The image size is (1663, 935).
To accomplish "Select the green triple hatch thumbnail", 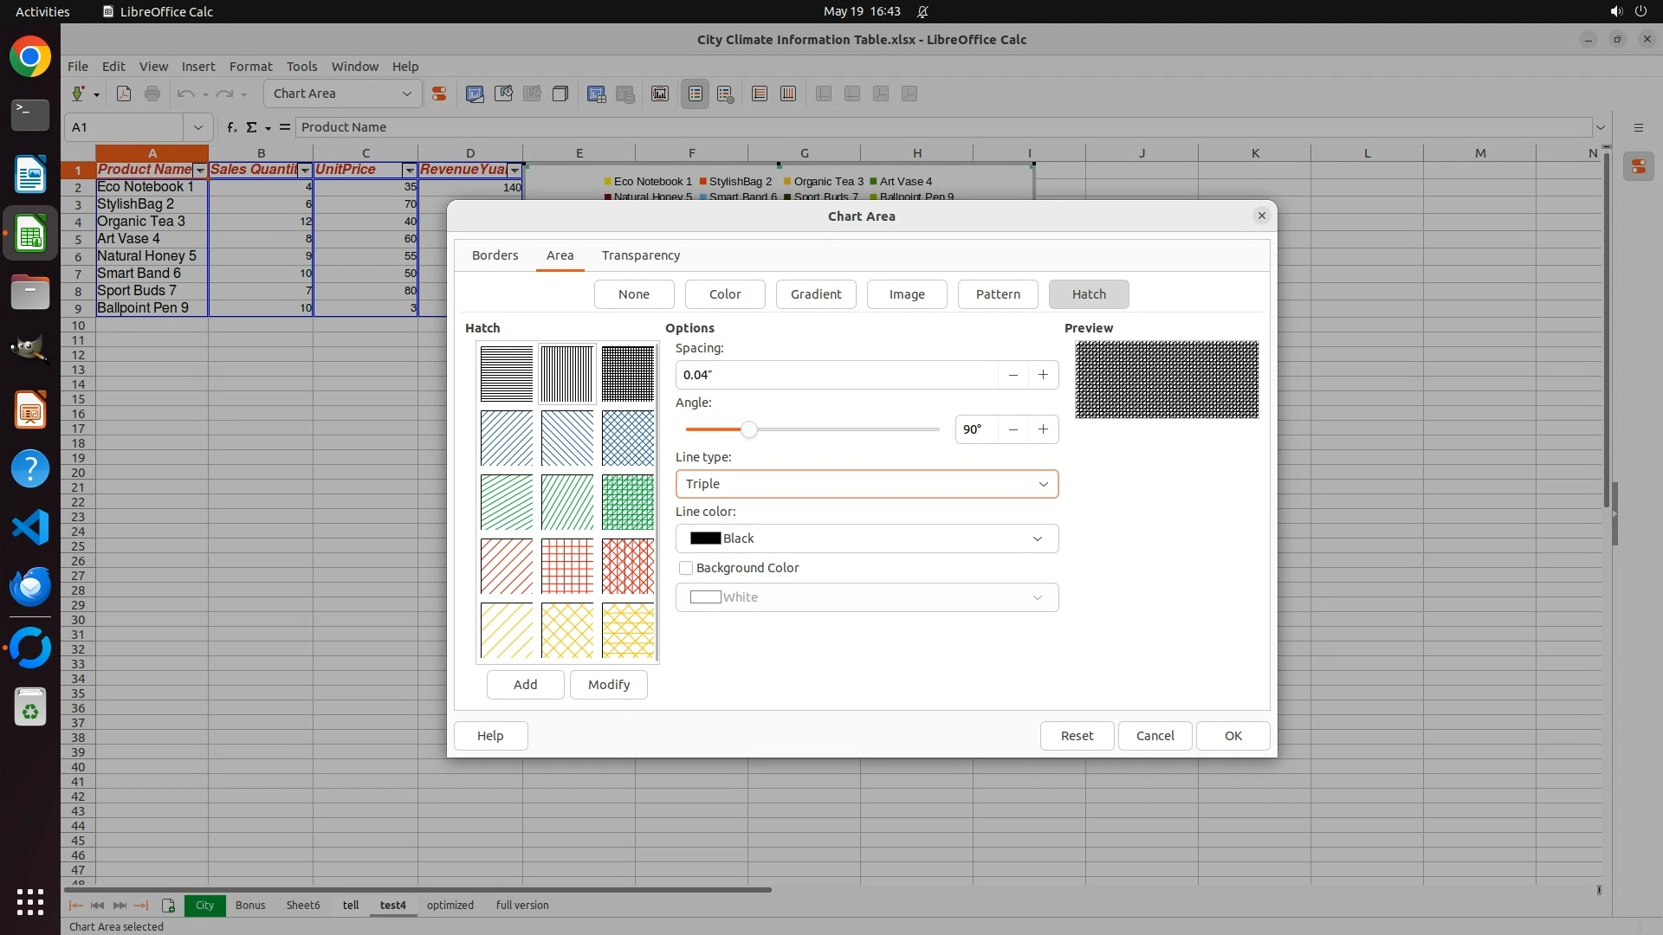I will tap(628, 502).
